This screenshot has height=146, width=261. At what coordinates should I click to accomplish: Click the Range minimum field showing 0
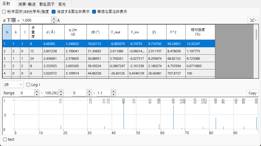pos(27,93)
